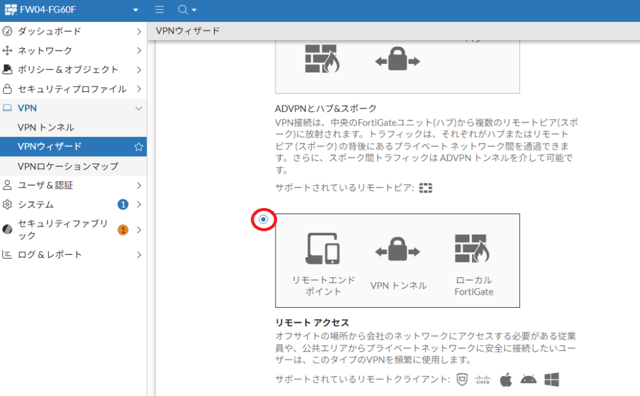The image size is (640, 396).
Task: Click the リモート アクセス heading
Action: click(312, 322)
